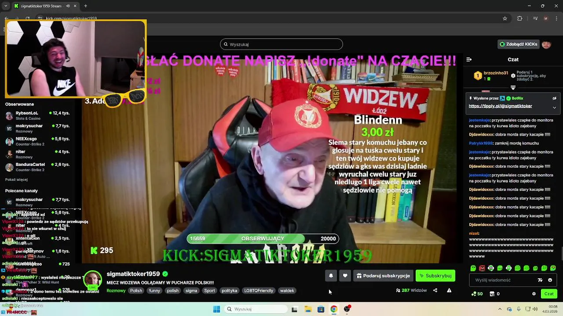The height and width of the screenshot is (316, 563).
Task: Insert the first green emote
Action: point(473,268)
